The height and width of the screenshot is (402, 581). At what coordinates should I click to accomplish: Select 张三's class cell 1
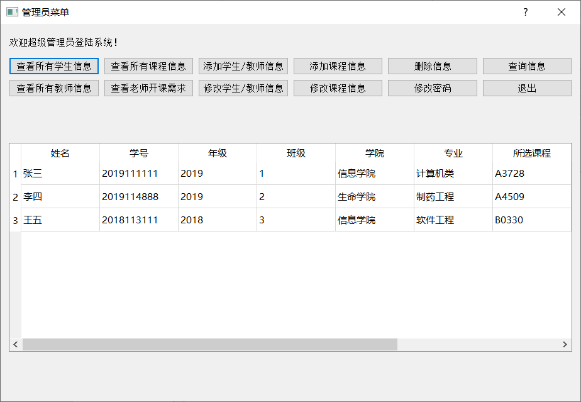tap(296, 173)
